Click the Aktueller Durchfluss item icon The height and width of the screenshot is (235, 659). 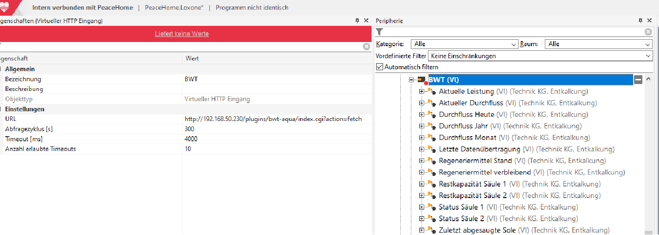tap(432, 103)
